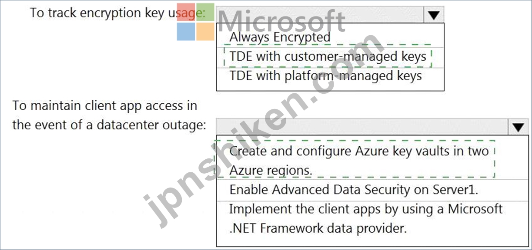Viewport: 532px width, 250px height.
Task: Click the green square of Microsoft logo
Action: [205, 13]
